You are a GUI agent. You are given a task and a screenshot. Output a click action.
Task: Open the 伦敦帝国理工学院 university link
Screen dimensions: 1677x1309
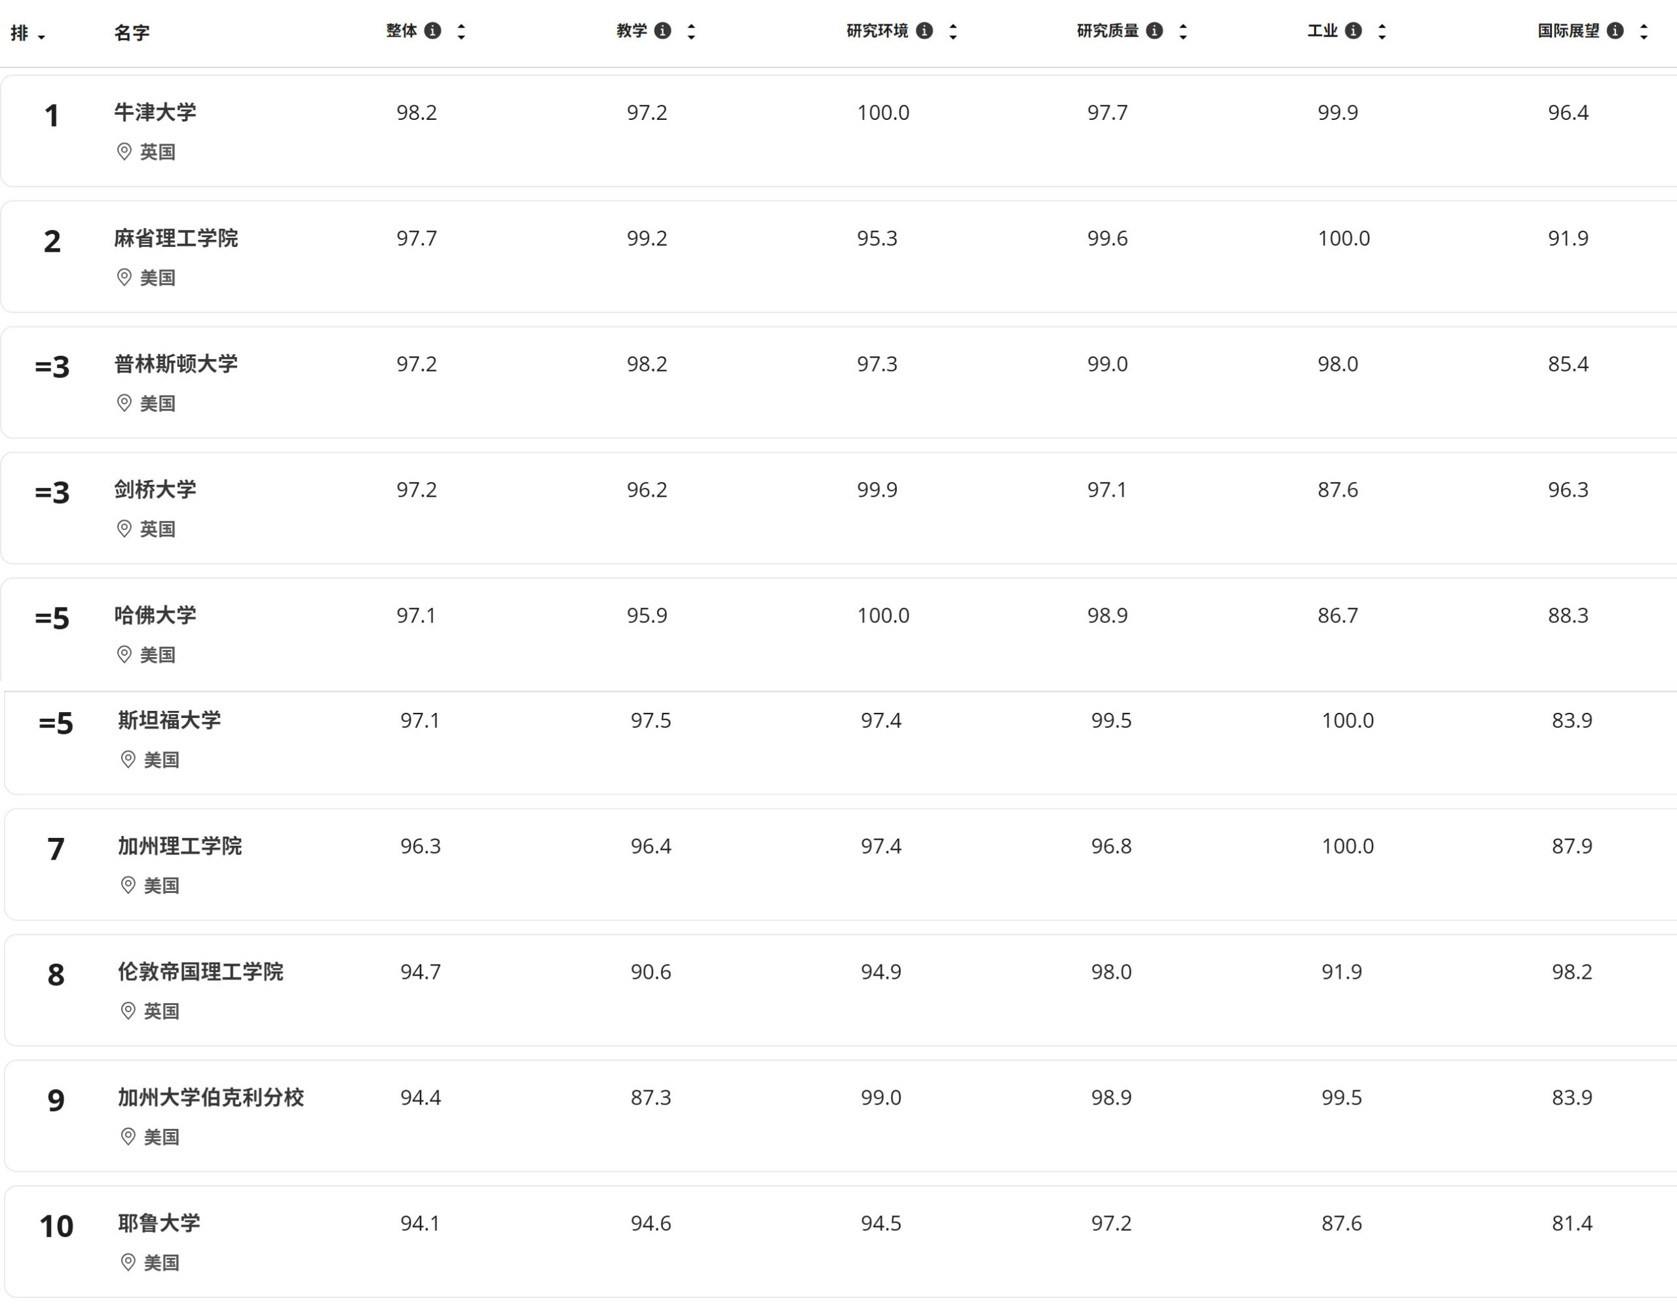click(200, 972)
